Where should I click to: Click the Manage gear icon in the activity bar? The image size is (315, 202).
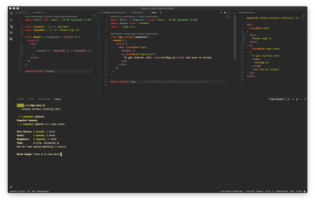click(x=11, y=187)
